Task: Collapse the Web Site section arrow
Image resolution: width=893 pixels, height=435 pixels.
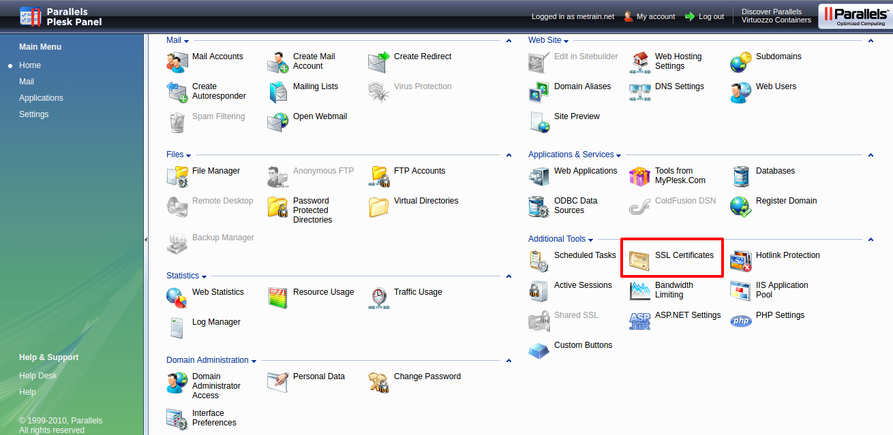Action: 871,42
